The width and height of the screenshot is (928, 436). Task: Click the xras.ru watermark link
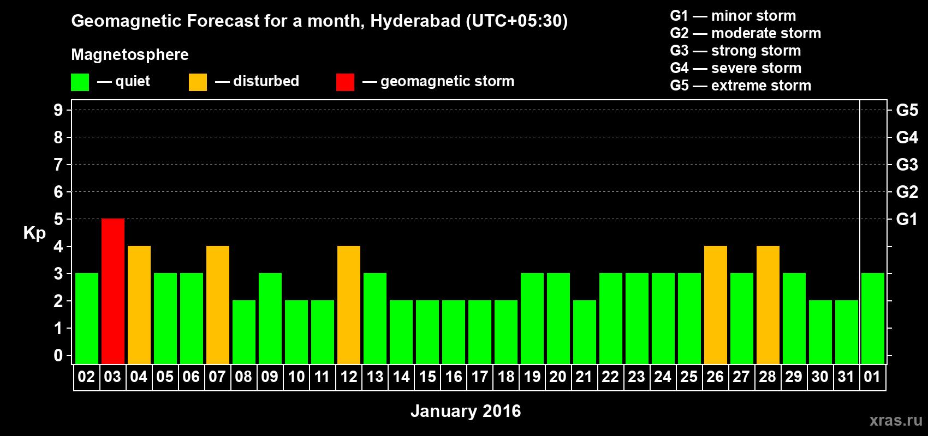896,420
